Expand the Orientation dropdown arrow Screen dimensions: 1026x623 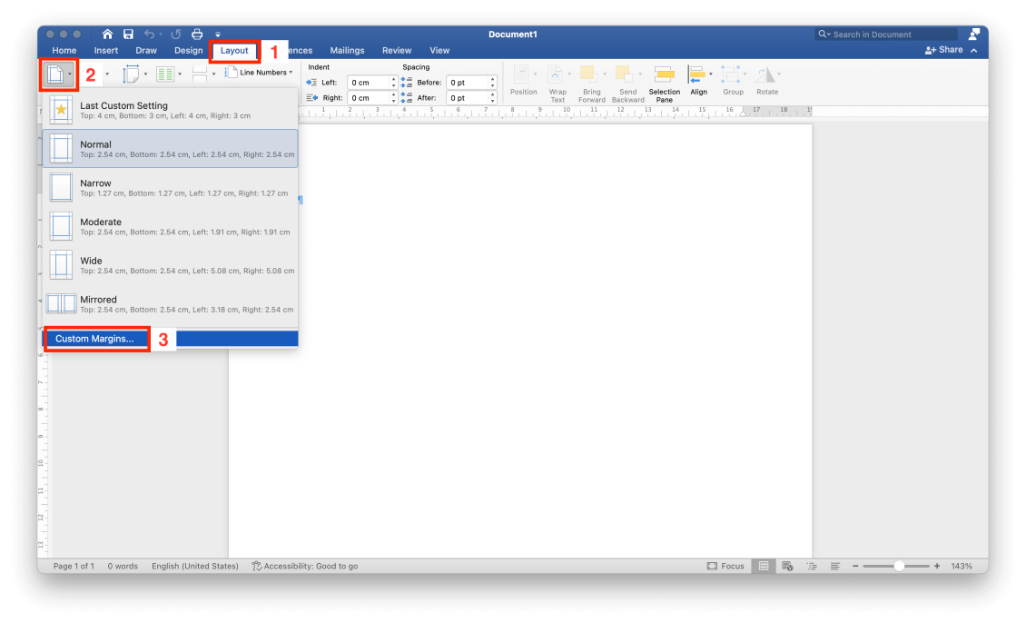[145, 74]
